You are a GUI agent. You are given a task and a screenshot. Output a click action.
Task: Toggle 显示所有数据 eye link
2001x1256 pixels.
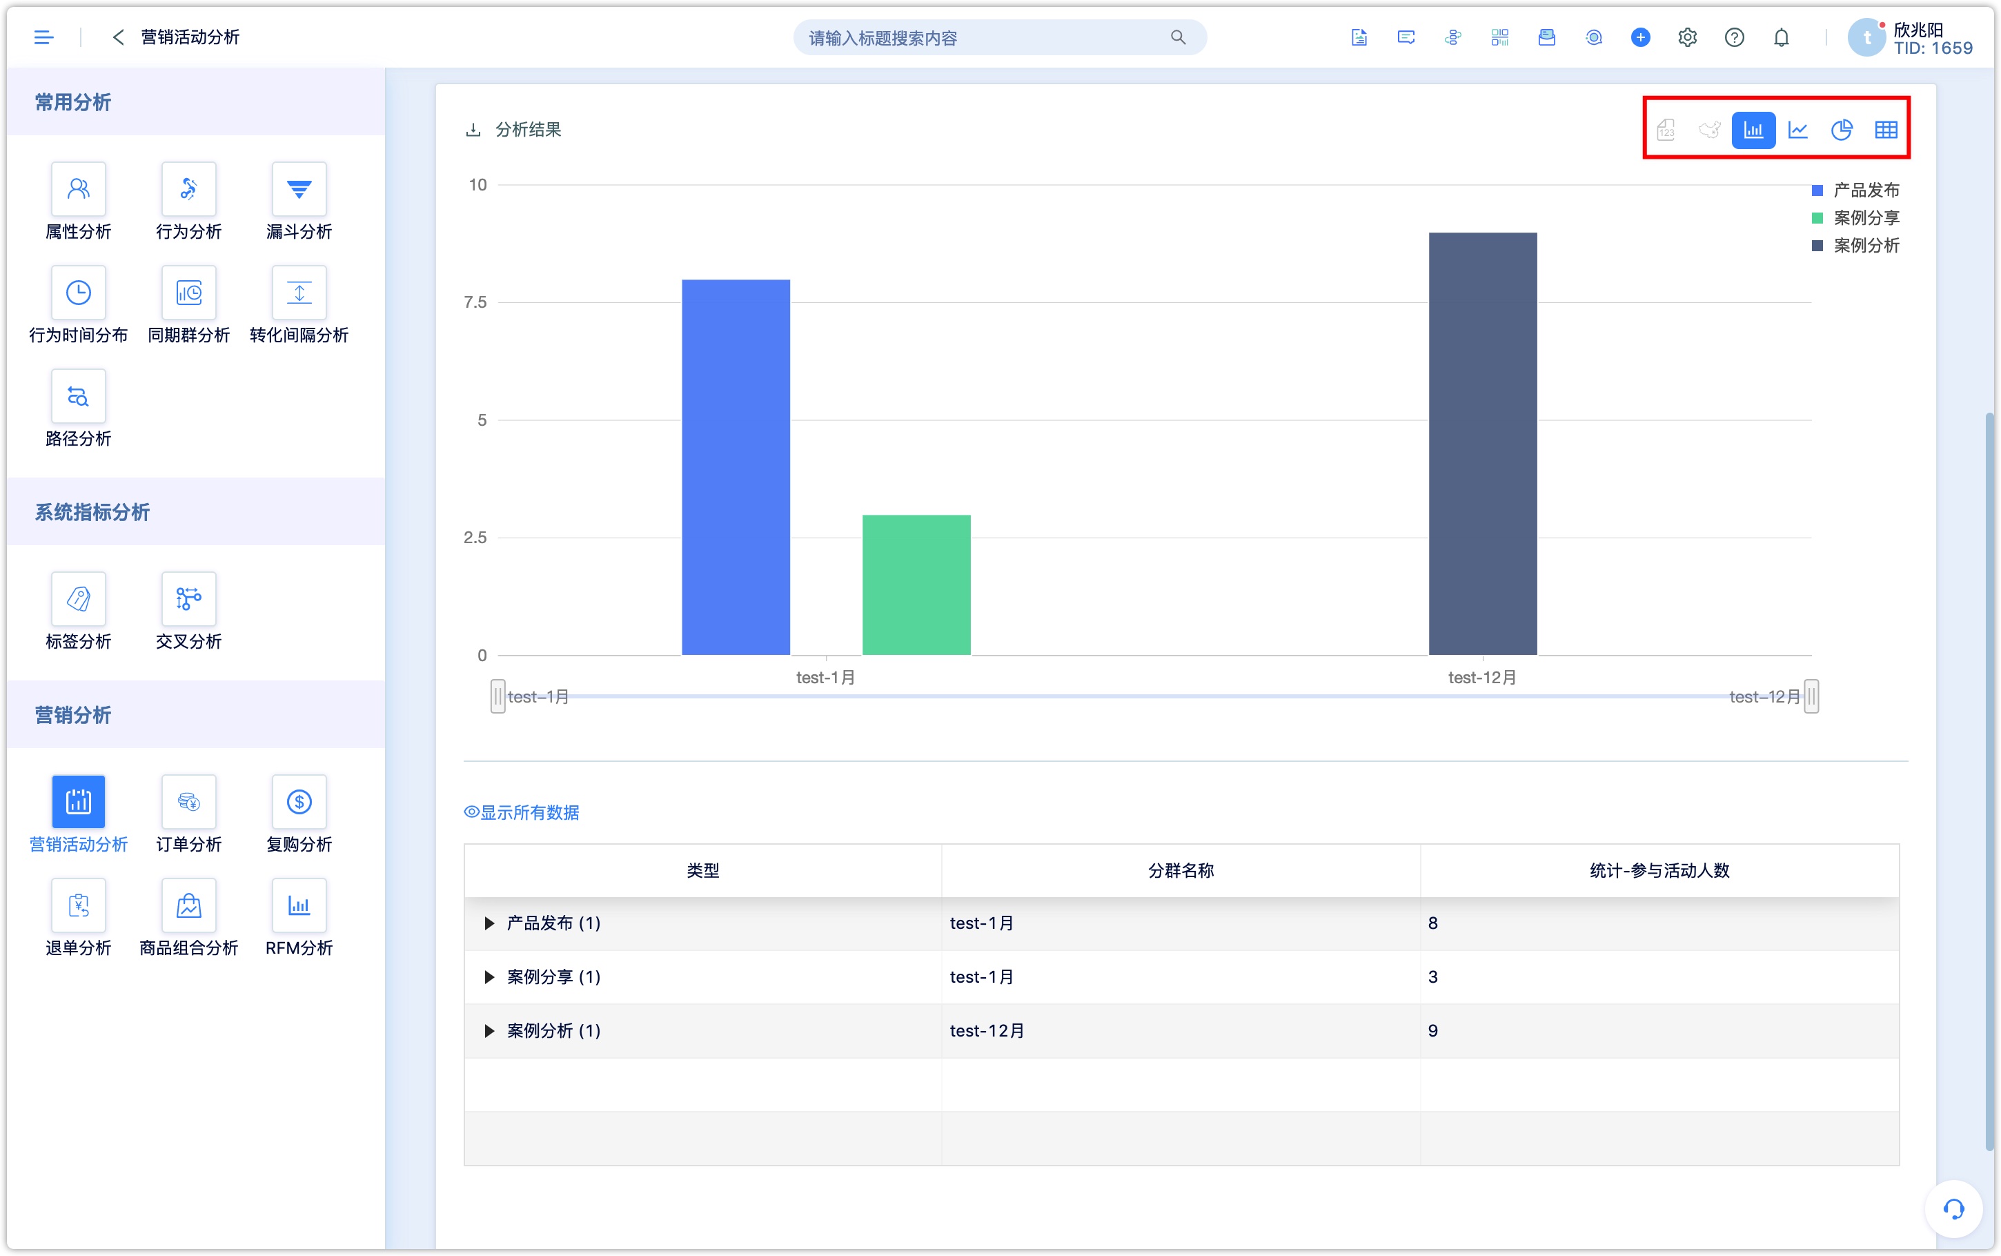click(x=522, y=812)
